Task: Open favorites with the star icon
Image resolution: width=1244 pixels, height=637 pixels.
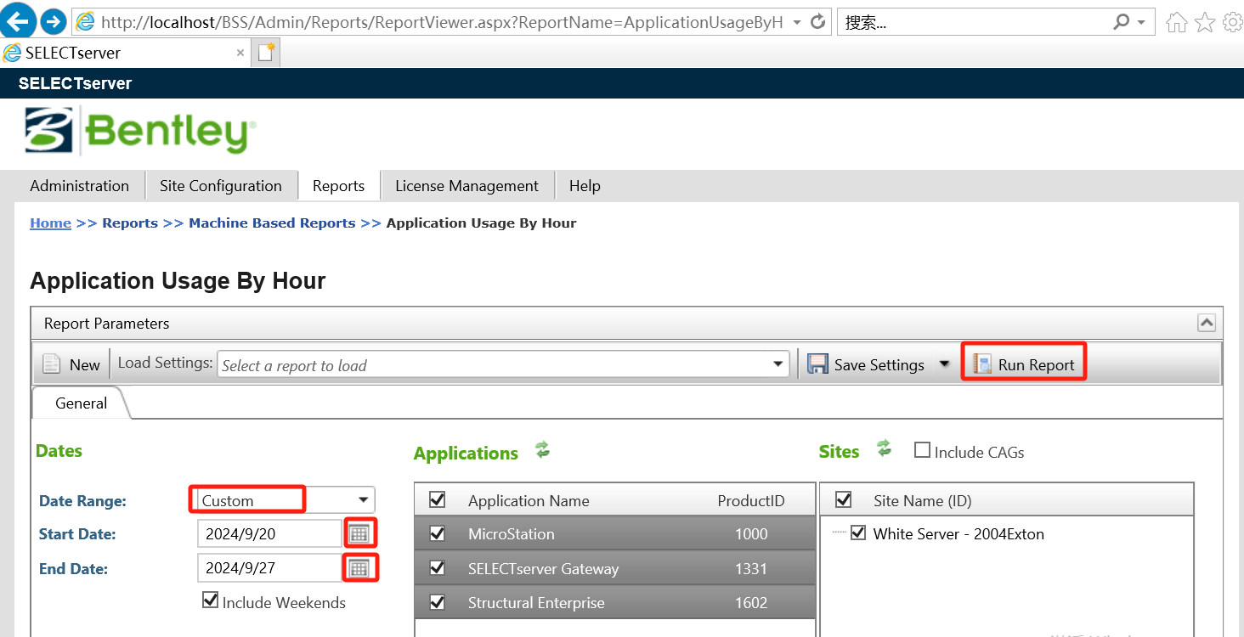Action: 1205,22
